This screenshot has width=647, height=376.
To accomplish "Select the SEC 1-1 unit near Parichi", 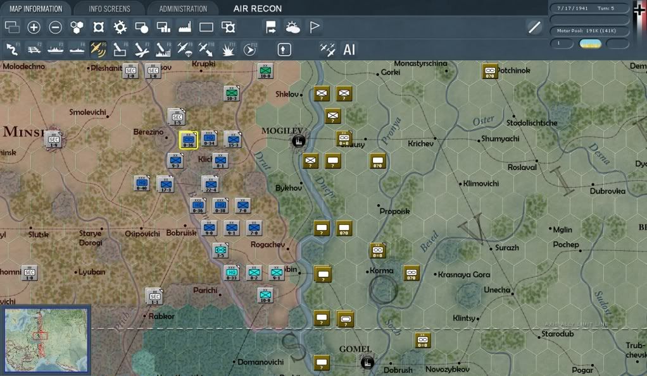I will tap(154, 296).
